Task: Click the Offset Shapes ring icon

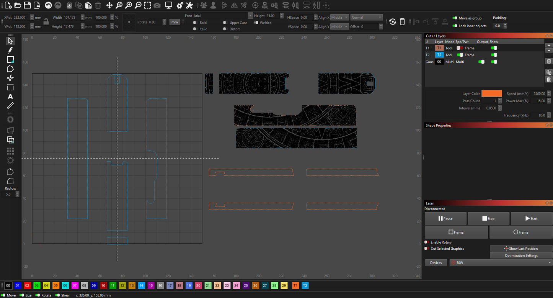Action: point(10,120)
